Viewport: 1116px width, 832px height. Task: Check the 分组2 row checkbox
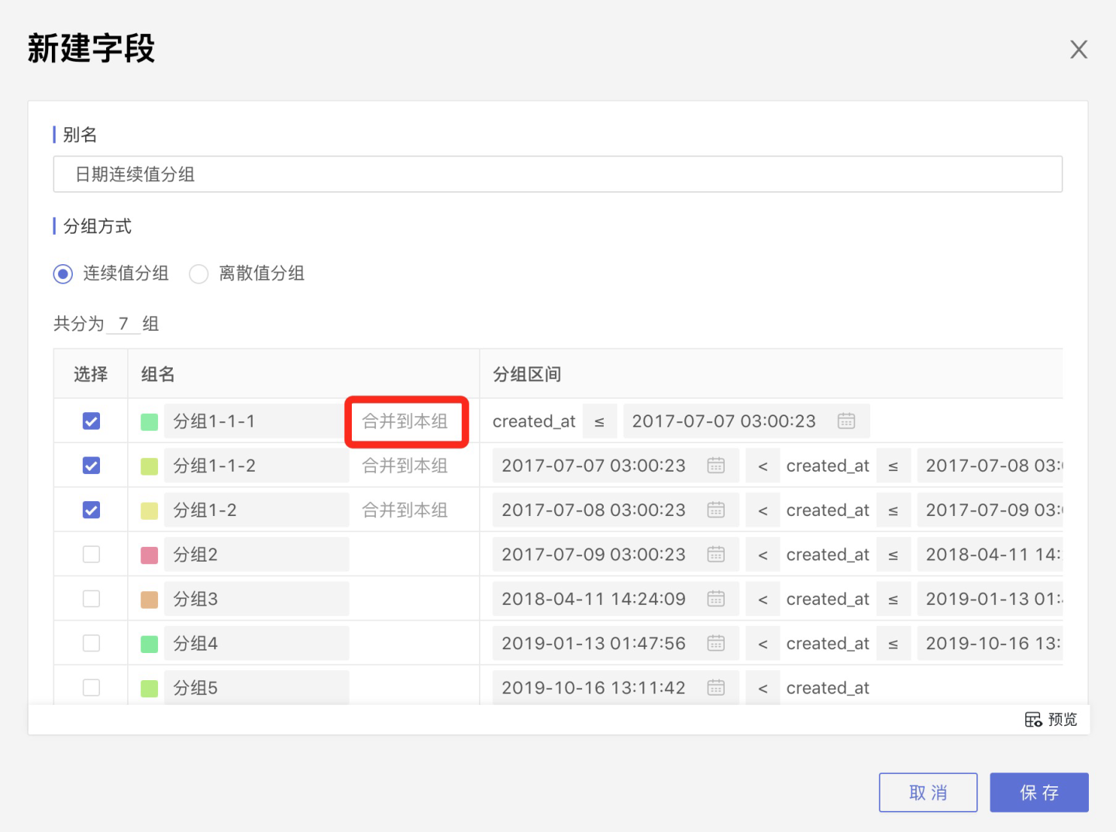tap(91, 555)
